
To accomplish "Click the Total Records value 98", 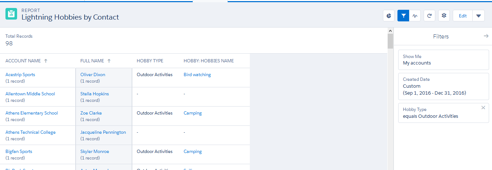I will [x=9, y=43].
